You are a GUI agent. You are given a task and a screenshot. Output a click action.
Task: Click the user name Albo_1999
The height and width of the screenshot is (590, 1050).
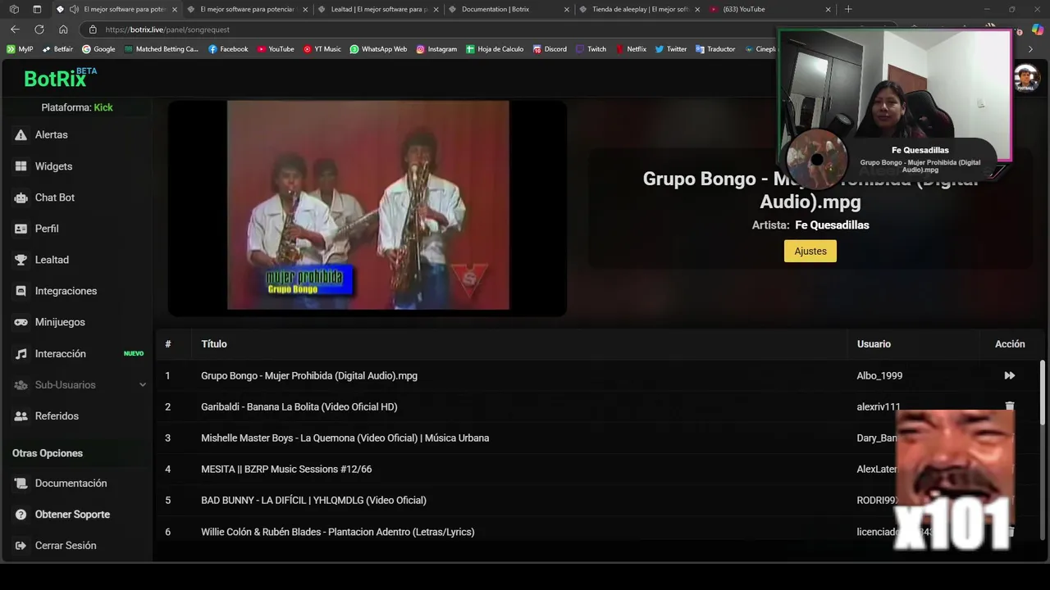[x=879, y=376]
